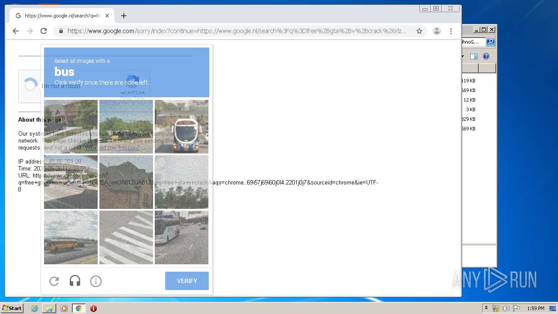558x314 pixels.
Task: Close the Google search tab
Action: (107, 16)
